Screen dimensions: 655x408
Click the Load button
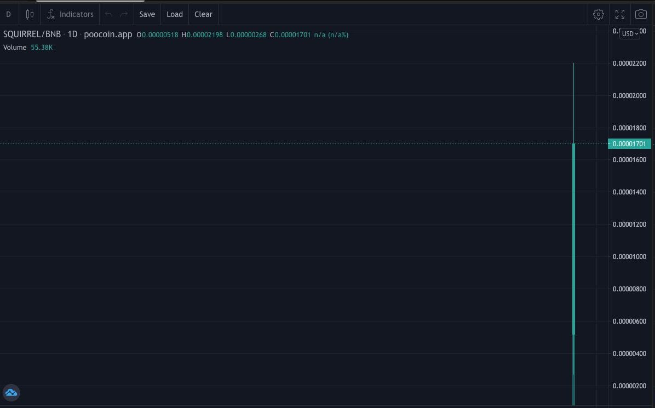click(175, 14)
